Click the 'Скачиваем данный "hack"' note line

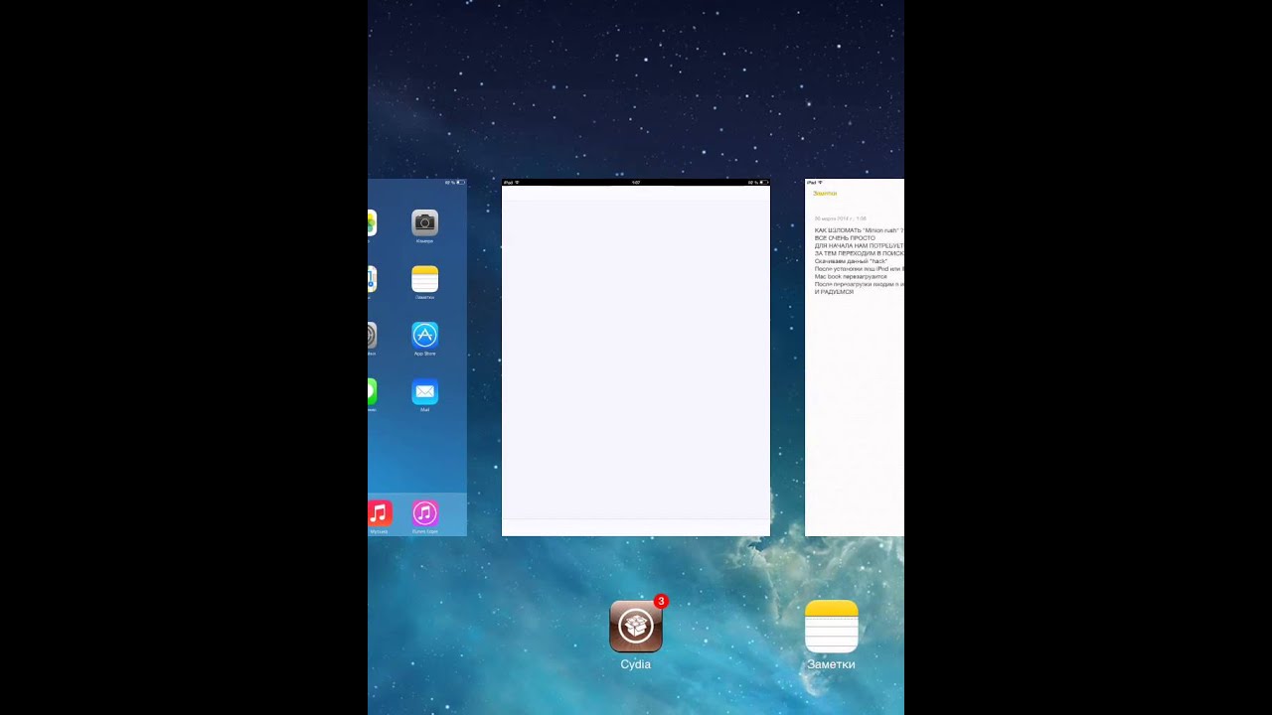pos(851,261)
